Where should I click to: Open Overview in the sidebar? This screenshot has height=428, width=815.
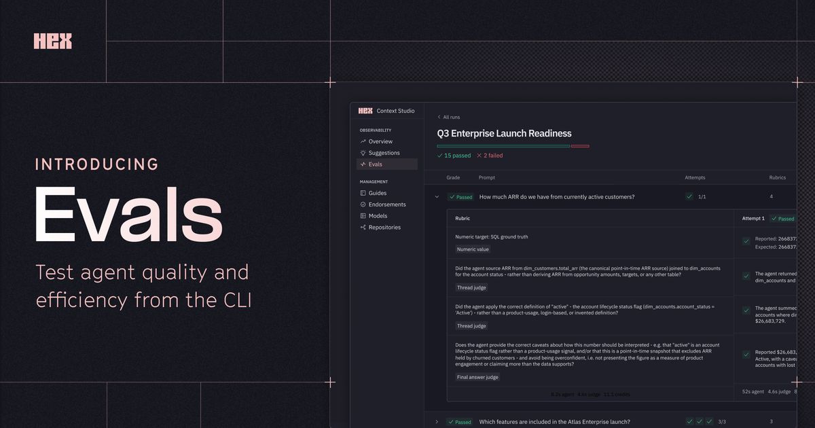[387, 141]
